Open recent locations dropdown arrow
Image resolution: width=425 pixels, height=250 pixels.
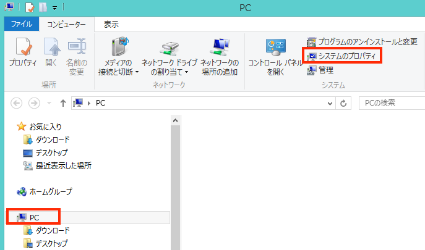pyautogui.click(x=49, y=103)
